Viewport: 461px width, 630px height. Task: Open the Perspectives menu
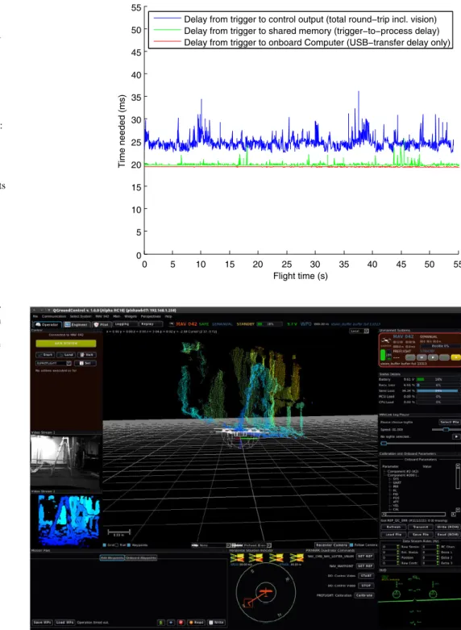tap(151, 316)
